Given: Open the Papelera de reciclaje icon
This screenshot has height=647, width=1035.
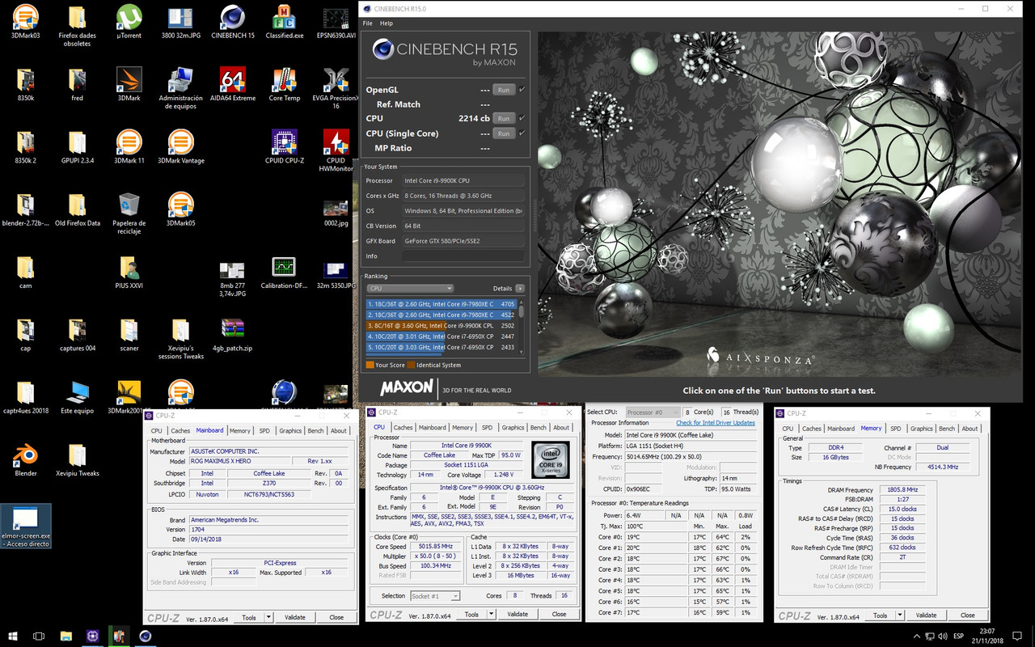Looking at the screenshot, I should pos(129,213).
